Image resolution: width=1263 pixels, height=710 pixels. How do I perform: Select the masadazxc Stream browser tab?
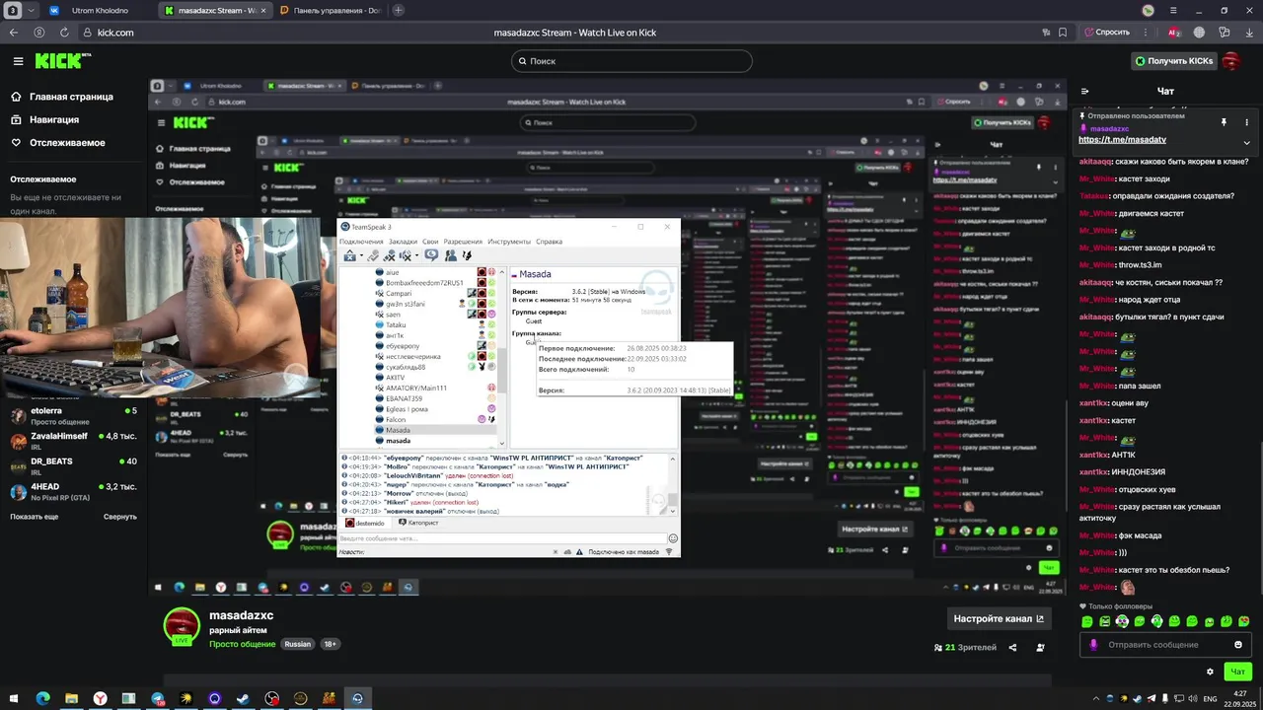tap(214, 10)
